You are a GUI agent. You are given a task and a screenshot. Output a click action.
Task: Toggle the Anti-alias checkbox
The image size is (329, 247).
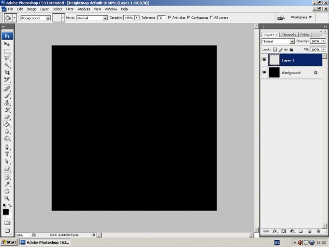tap(169, 18)
